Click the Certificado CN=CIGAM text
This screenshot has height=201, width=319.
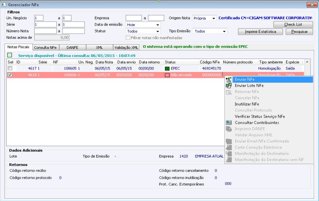coord(265,18)
